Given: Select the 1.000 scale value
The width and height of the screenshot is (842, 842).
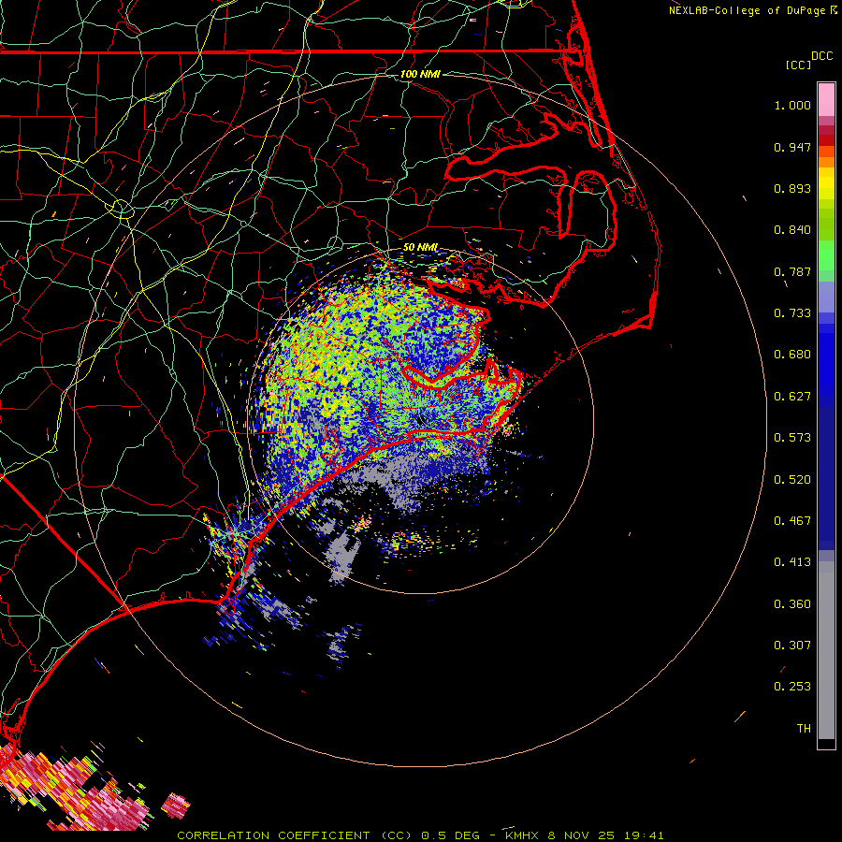Looking at the screenshot, I should [792, 105].
